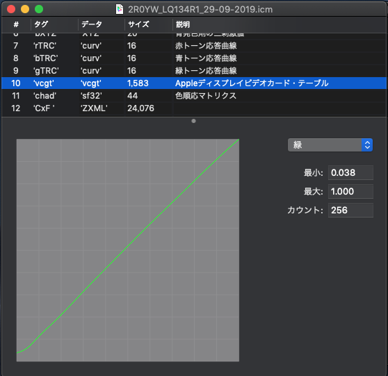This screenshot has height=376, width=388.
Task: Click the 最小 value field 0.038
Action: (350, 172)
